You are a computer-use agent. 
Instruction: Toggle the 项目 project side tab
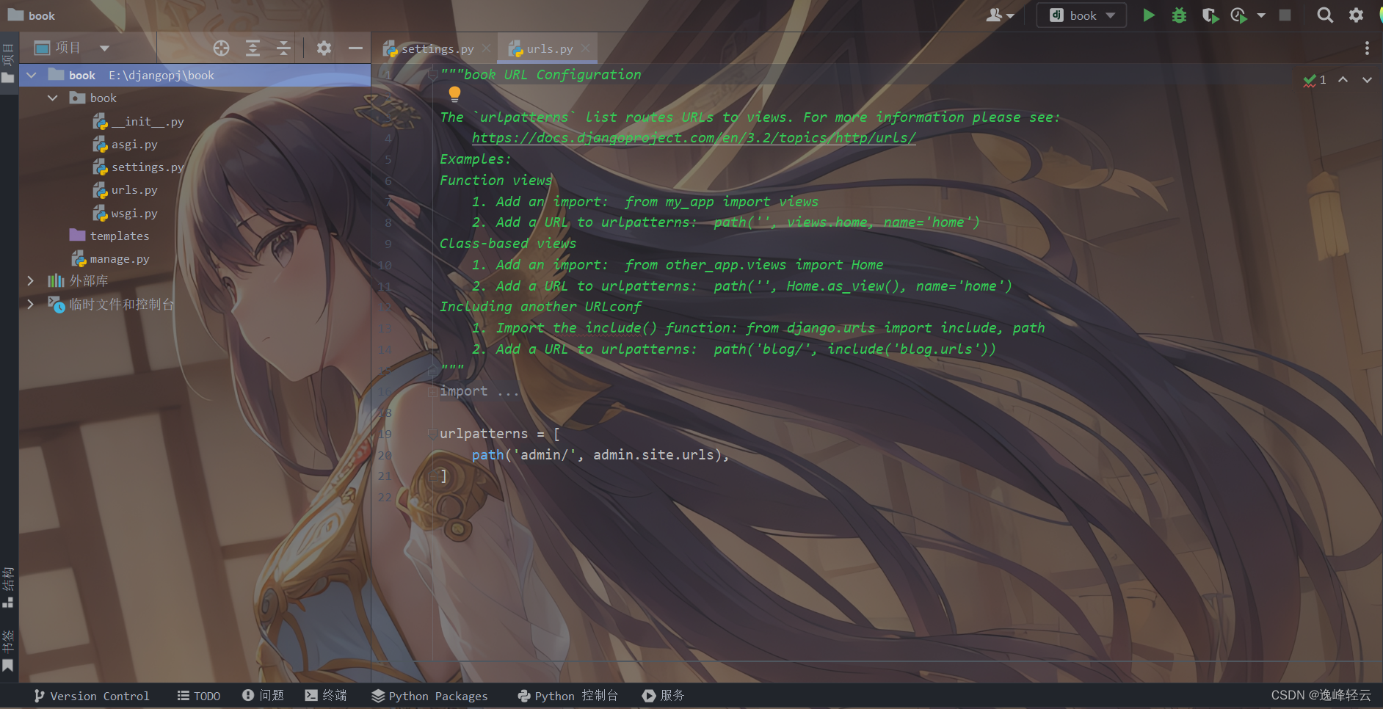[8, 64]
